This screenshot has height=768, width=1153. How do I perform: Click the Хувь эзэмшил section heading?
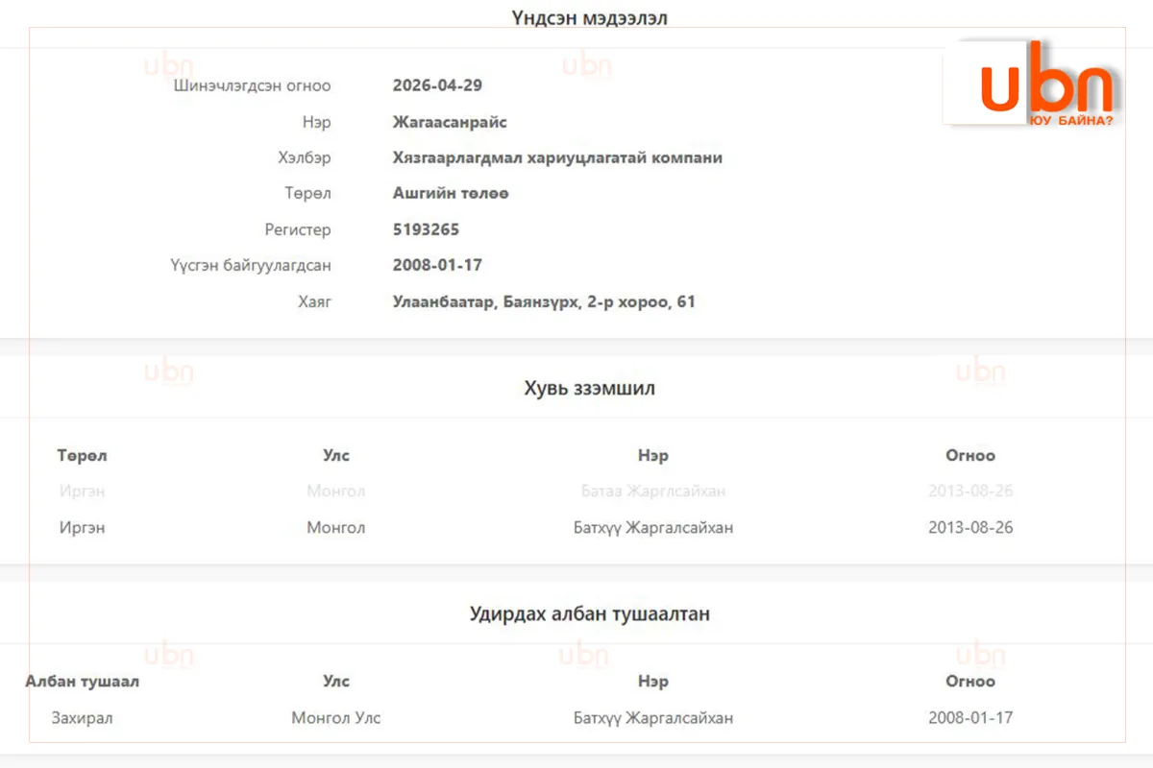[x=590, y=388]
